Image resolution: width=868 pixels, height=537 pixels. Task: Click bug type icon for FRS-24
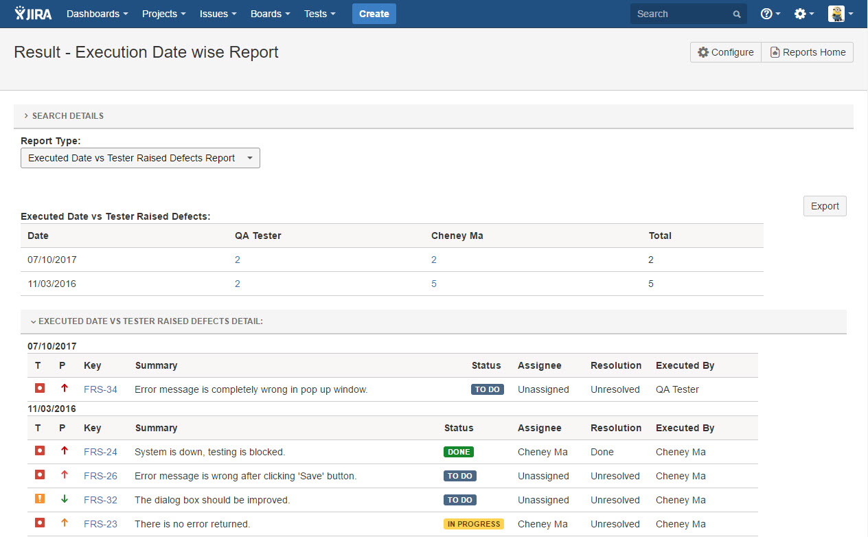[40, 451]
